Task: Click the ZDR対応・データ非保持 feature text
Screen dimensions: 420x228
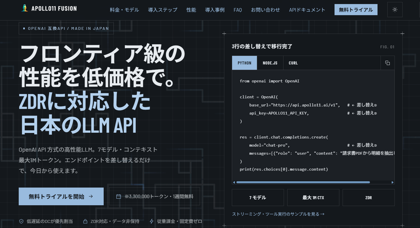Action: pos(115,221)
